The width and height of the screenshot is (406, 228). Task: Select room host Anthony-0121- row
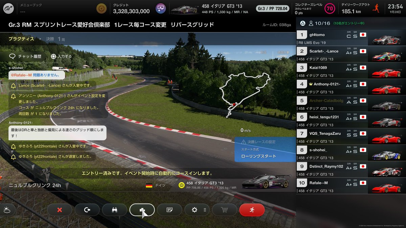pyautogui.click(x=351, y=87)
